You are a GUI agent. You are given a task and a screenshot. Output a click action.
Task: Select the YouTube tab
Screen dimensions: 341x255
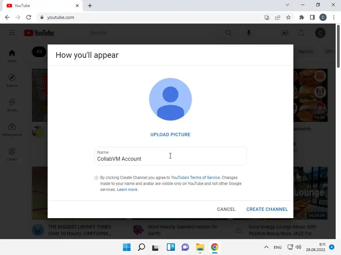(42, 6)
